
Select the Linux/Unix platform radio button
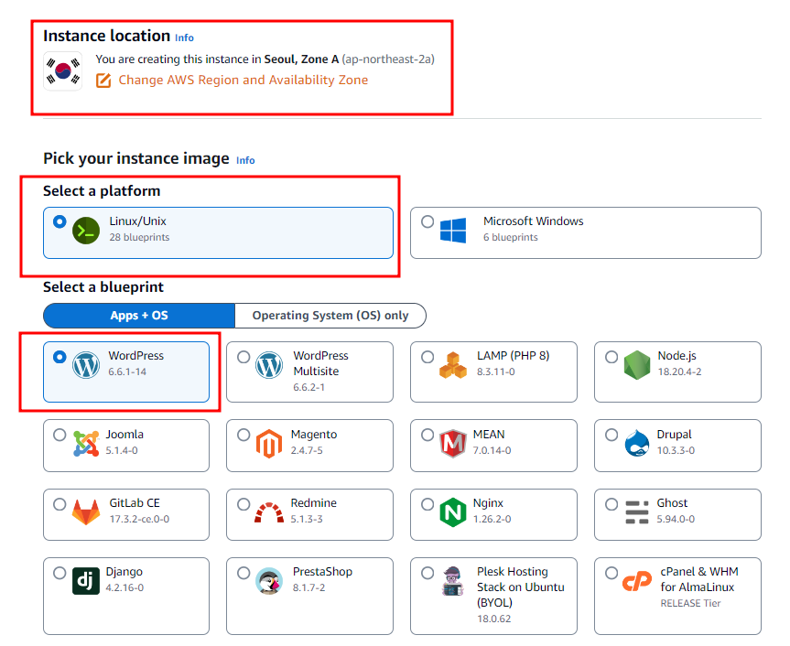[60, 221]
